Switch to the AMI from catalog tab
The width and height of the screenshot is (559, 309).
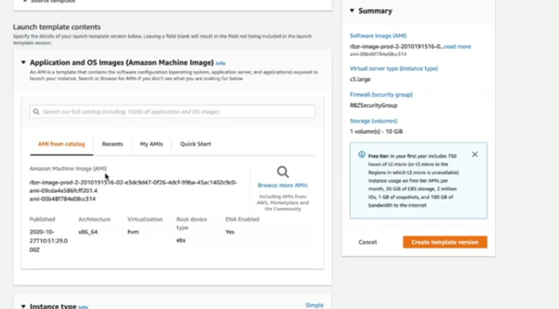(x=61, y=144)
